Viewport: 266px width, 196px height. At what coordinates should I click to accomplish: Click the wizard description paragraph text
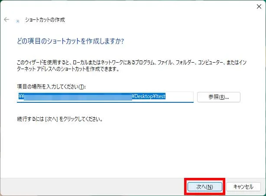click(x=130, y=64)
